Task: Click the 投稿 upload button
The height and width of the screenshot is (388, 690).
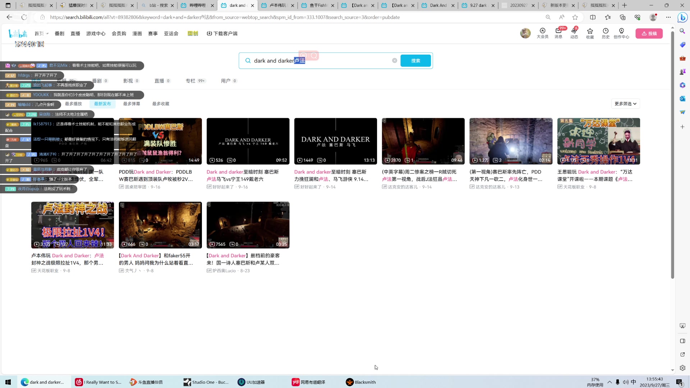Action: coord(649,33)
